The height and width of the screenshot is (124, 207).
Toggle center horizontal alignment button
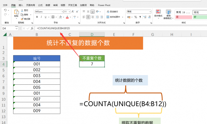[x=88, y=17]
